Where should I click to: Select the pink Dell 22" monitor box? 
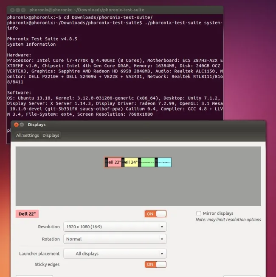point(113,162)
